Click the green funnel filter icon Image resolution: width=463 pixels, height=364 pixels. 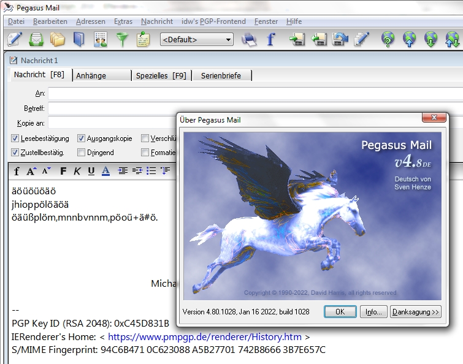pos(122,39)
